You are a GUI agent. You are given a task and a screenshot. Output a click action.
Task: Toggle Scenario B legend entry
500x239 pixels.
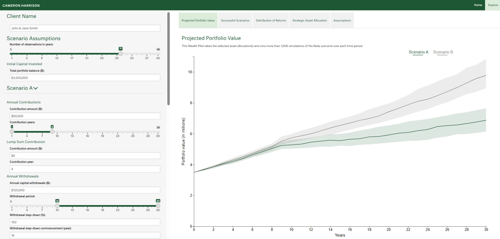pyautogui.click(x=443, y=52)
